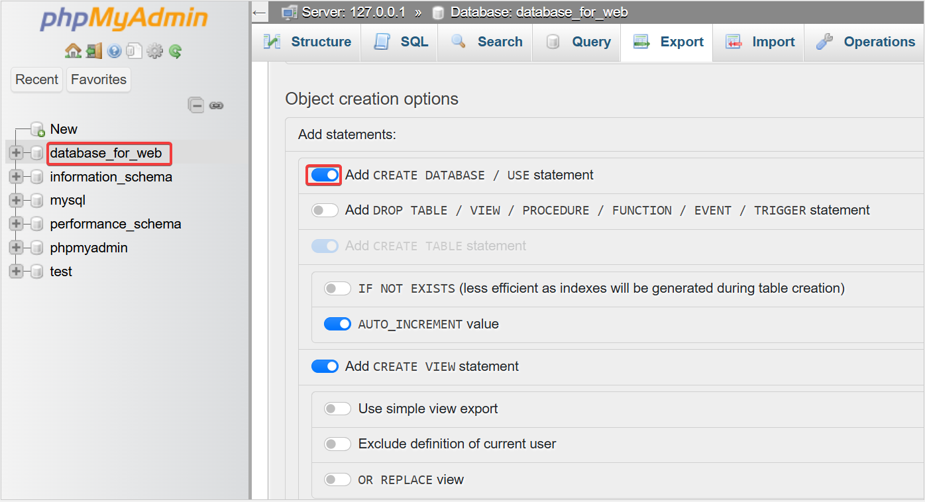Select the phpmyadmin database in tree

tap(89, 248)
